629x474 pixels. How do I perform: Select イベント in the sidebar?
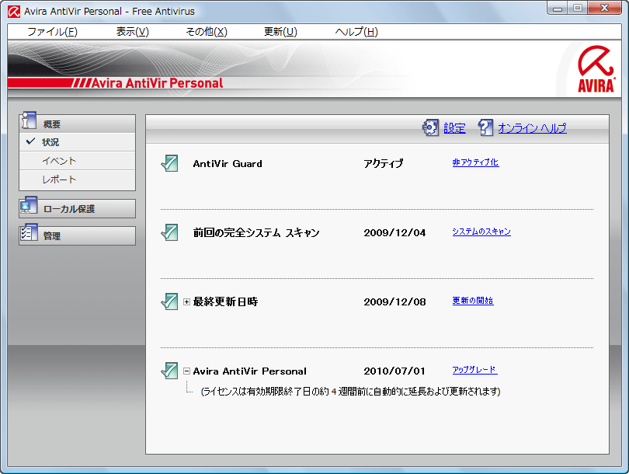(x=77, y=161)
